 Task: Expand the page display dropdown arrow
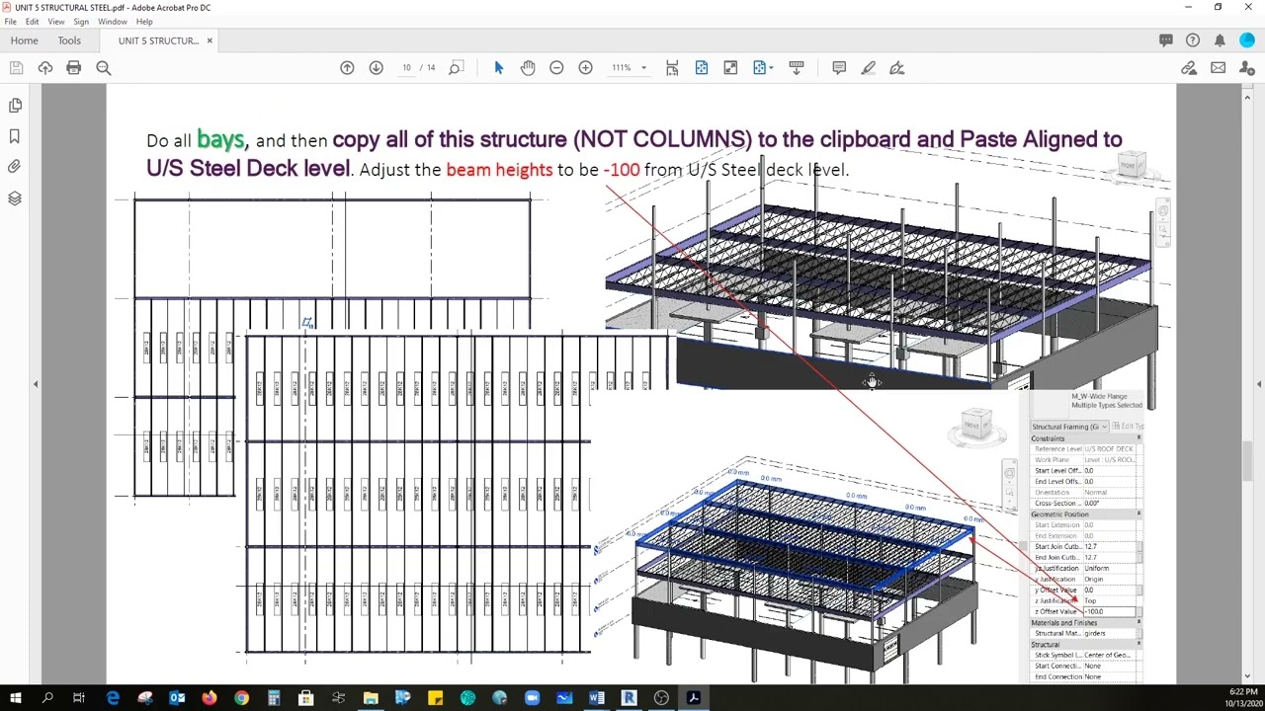(x=771, y=67)
